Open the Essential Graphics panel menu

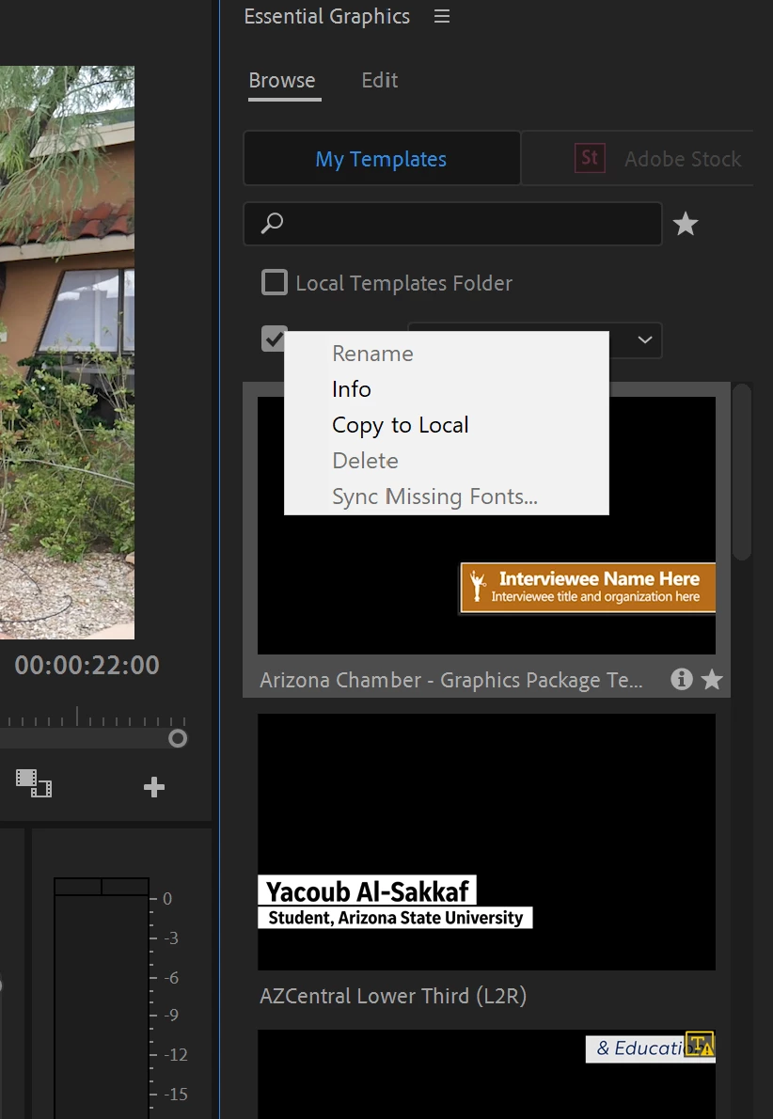pyautogui.click(x=442, y=16)
